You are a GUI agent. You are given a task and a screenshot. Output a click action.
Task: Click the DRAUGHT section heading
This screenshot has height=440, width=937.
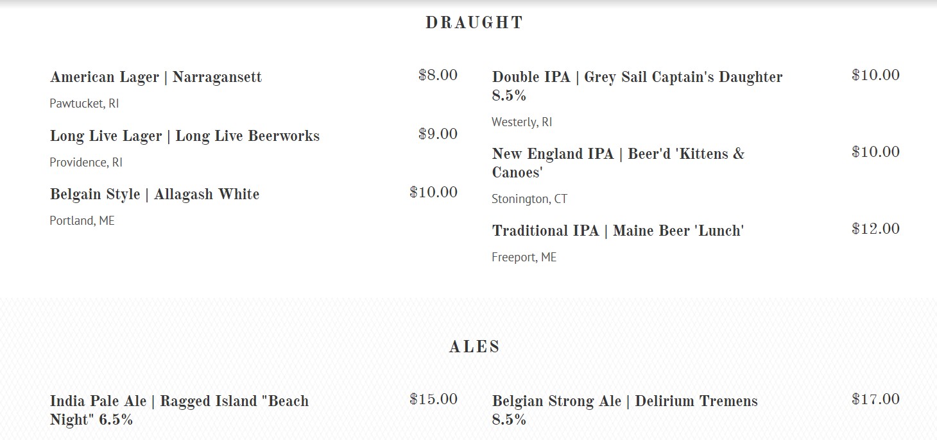coord(474,23)
